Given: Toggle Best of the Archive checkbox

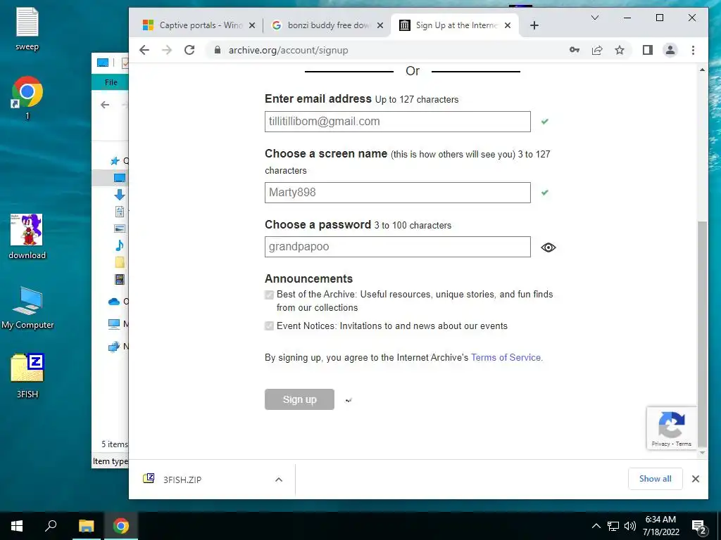Looking at the screenshot, I should 270,295.
